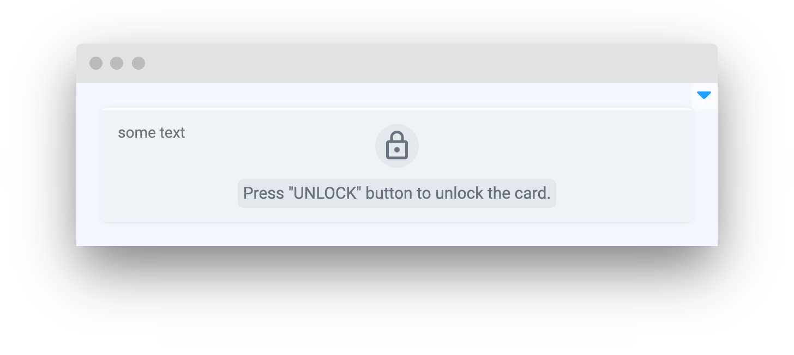The image size is (794, 355).
Task: Click the white box around the blue arrow
Action: 705,96
